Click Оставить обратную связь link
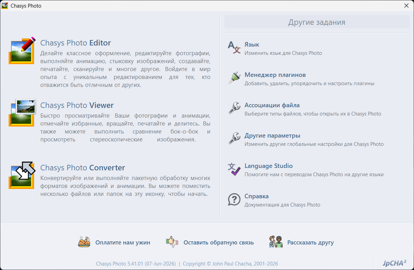Image resolution: width=414 pixels, height=270 pixels. [219, 242]
